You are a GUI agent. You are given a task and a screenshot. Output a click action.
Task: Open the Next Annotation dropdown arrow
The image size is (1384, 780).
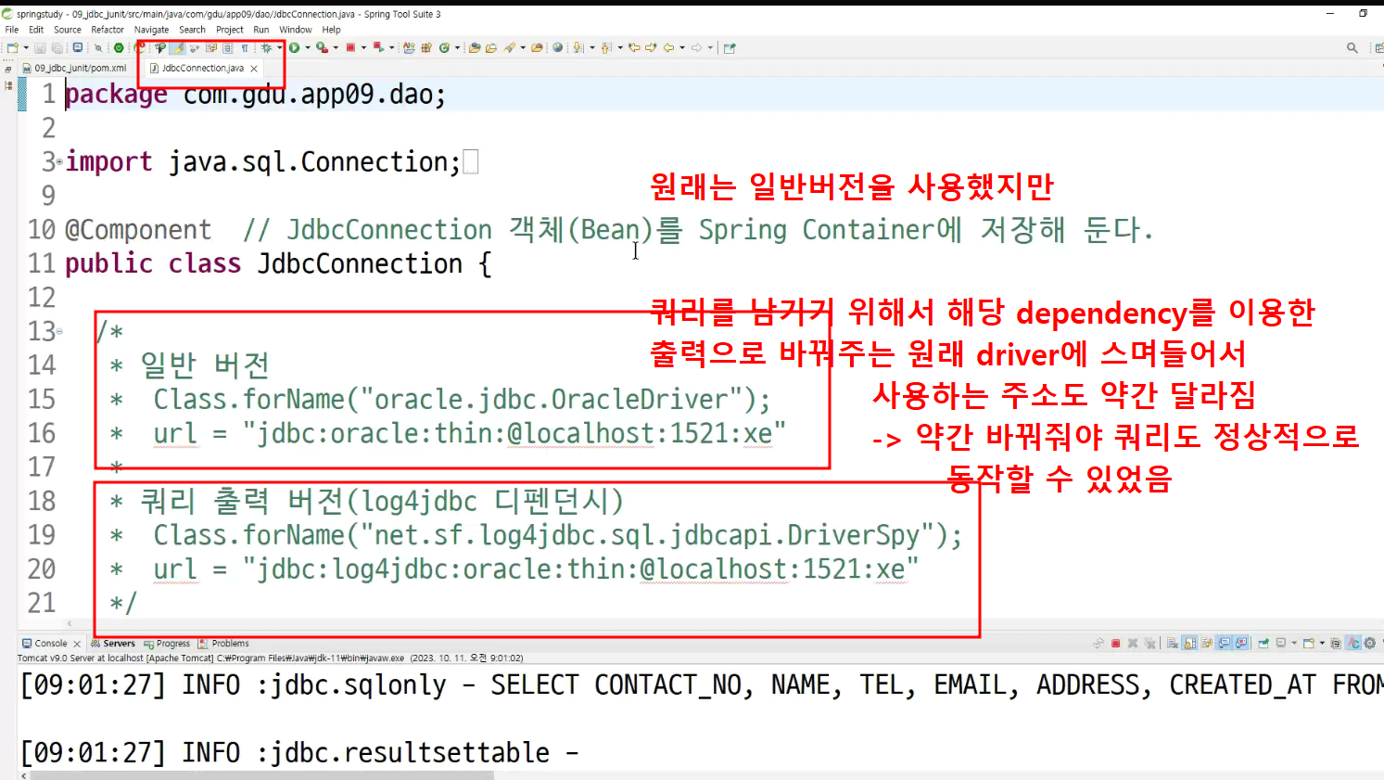coord(592,48)
